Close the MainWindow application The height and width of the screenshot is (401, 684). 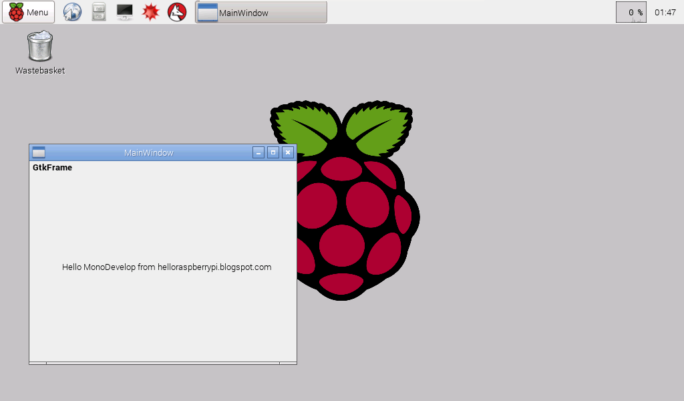click(288, 152)
